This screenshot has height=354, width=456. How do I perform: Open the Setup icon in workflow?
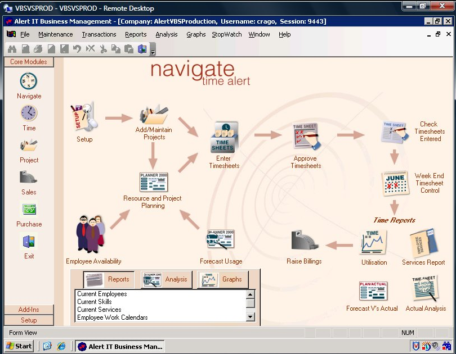[84, 117]
